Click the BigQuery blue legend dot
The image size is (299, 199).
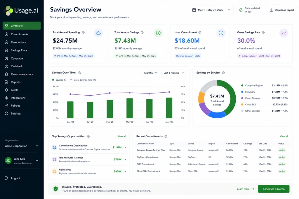tap(242, 92)
